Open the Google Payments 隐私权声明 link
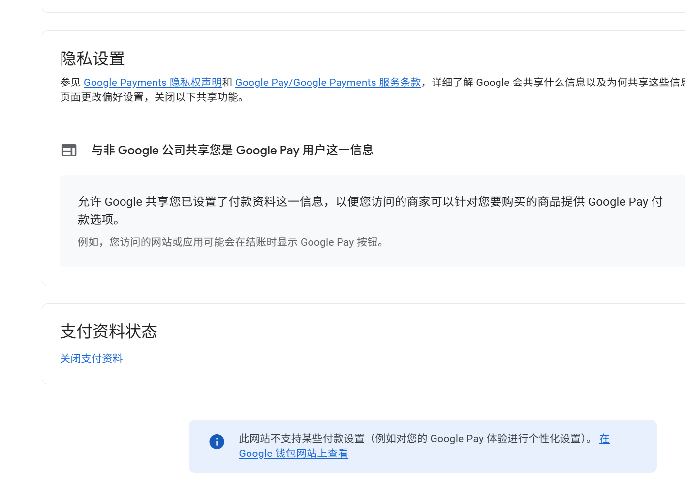The height and width of the screenshot is (482, 685). point(153,82)
